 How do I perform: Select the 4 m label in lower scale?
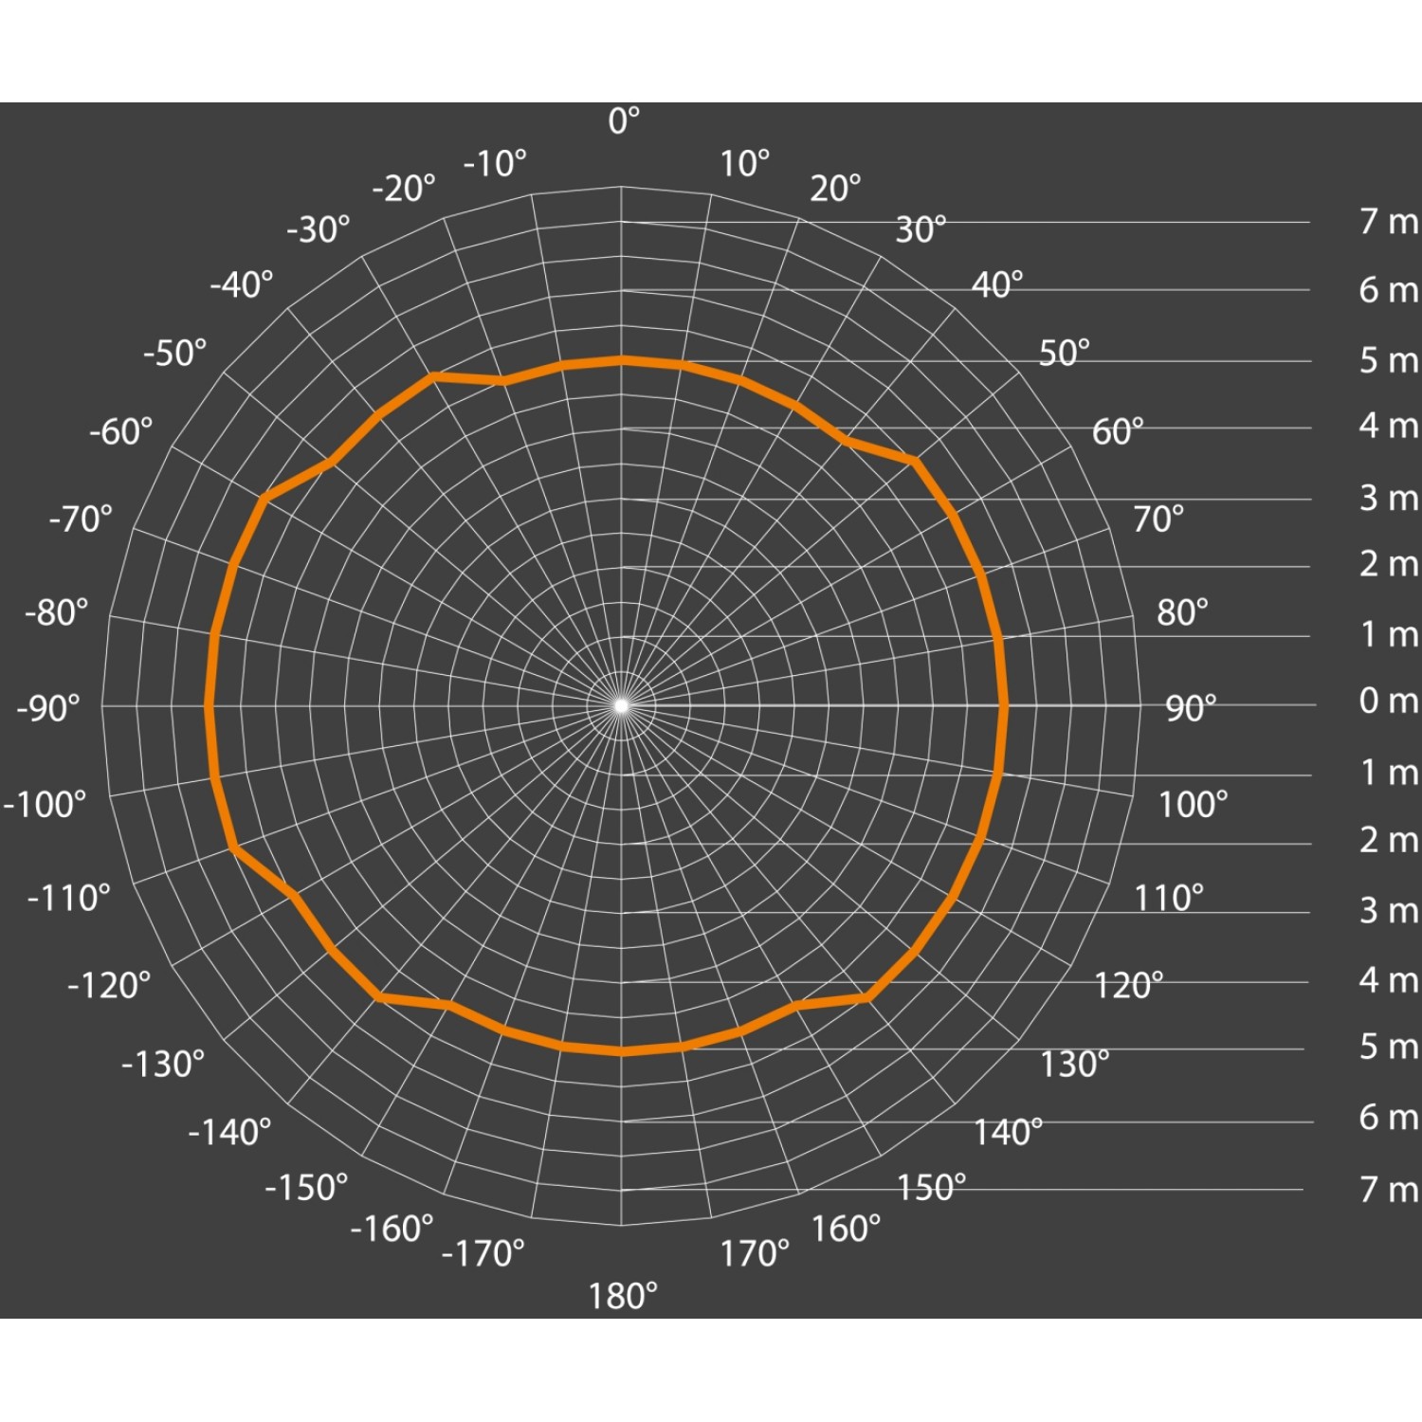pos(1388,979)
